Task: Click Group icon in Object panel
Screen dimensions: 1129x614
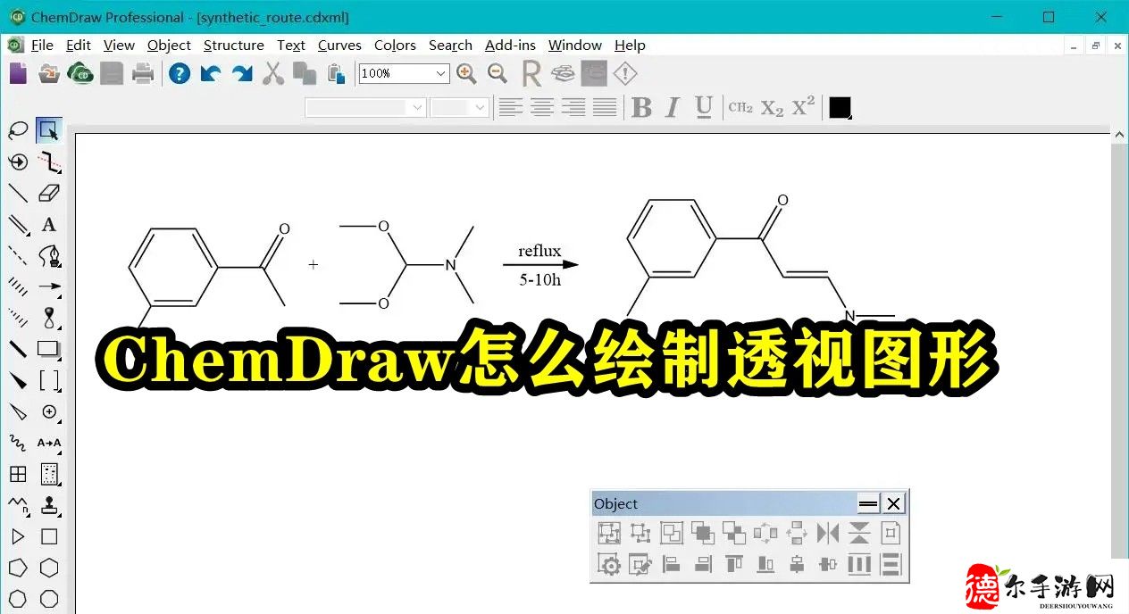Action: pos(609,533)
